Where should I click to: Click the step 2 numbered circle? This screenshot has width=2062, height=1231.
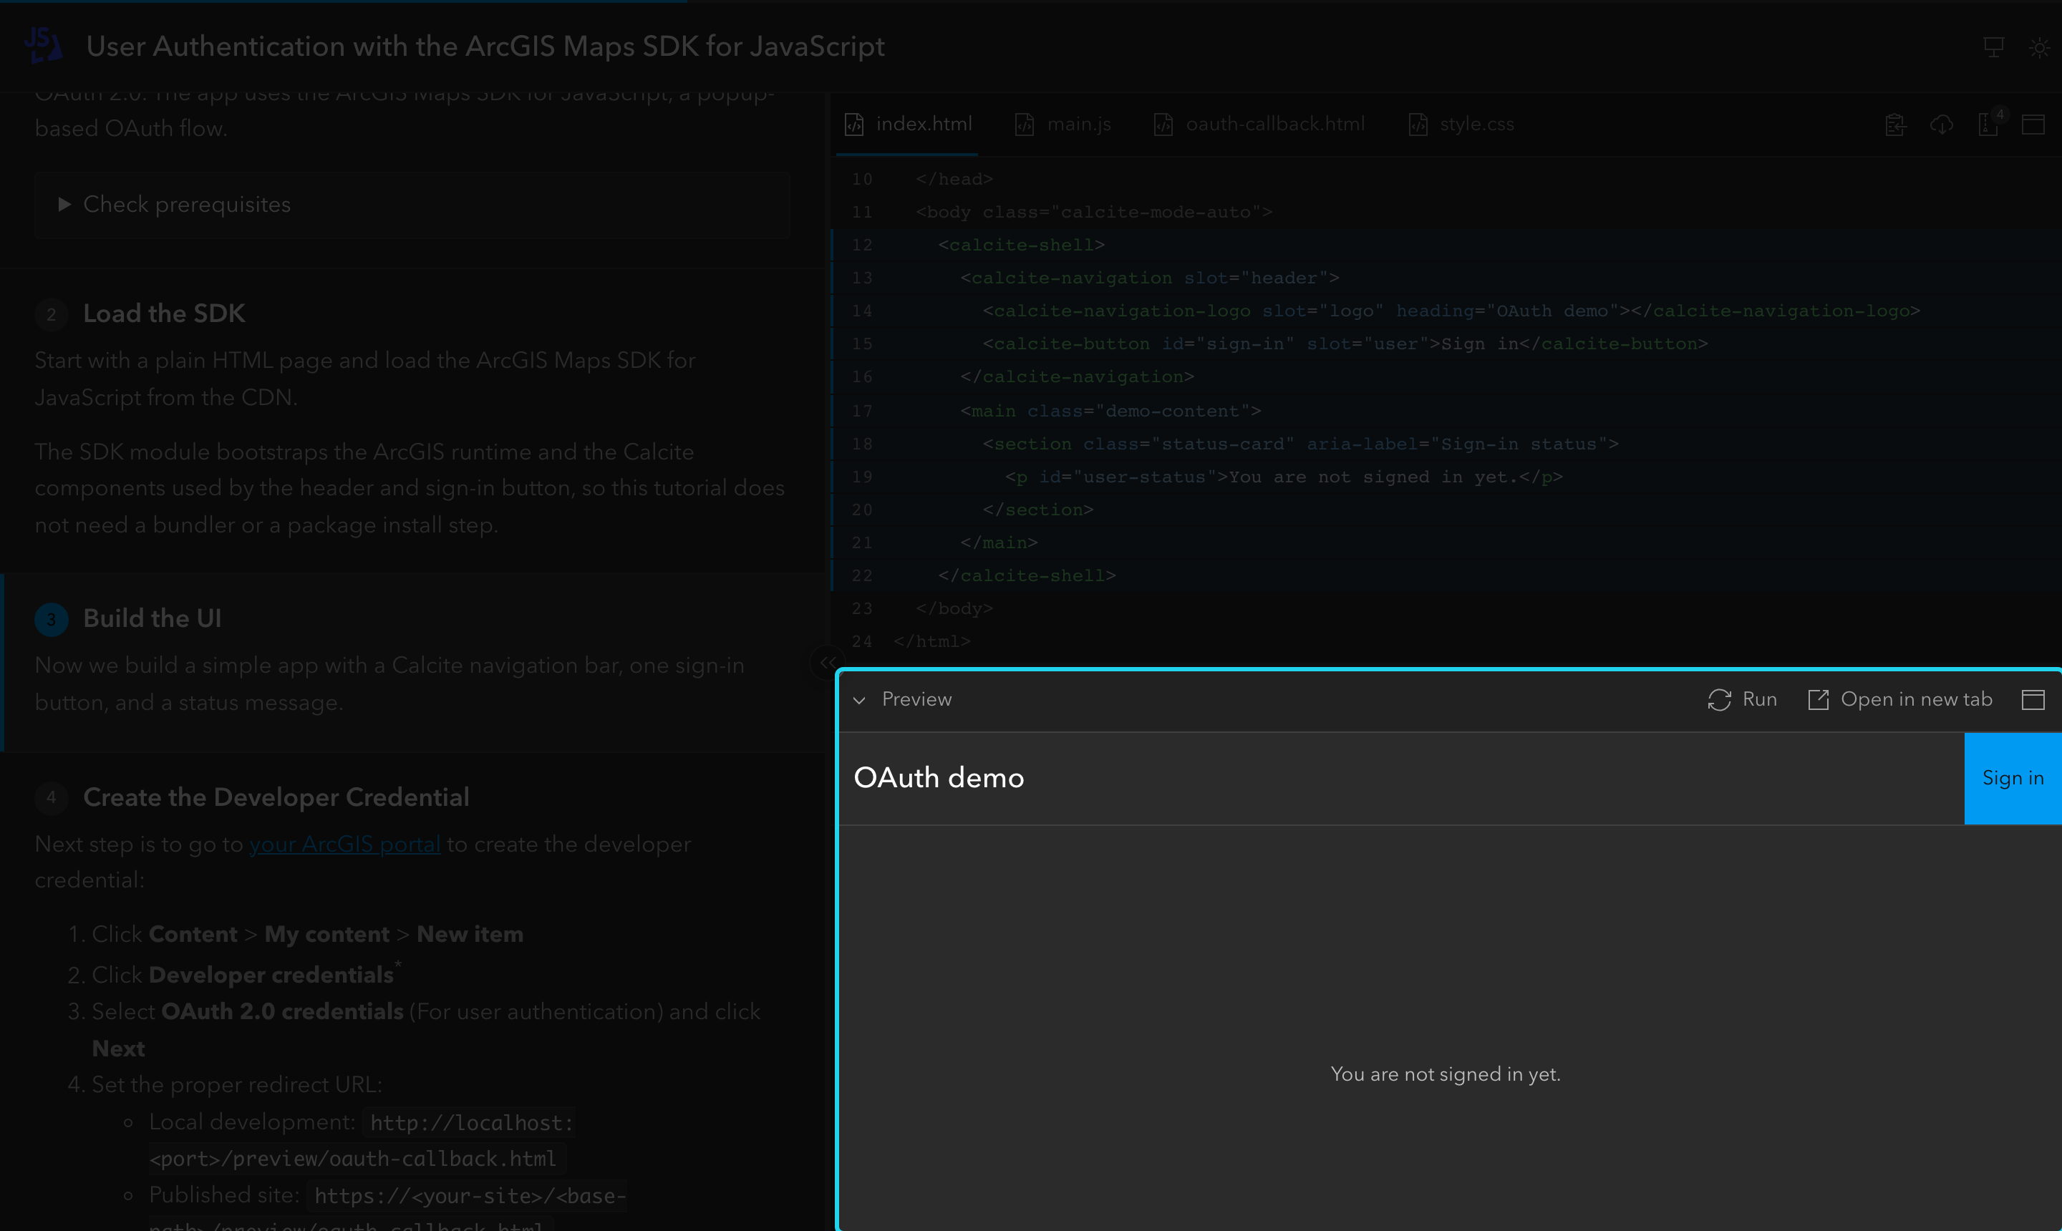[x=52, y=314]
